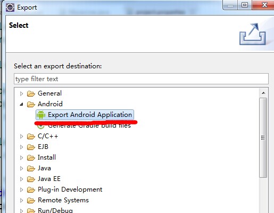
Task: Expand the General category
Action: [21, 93]
